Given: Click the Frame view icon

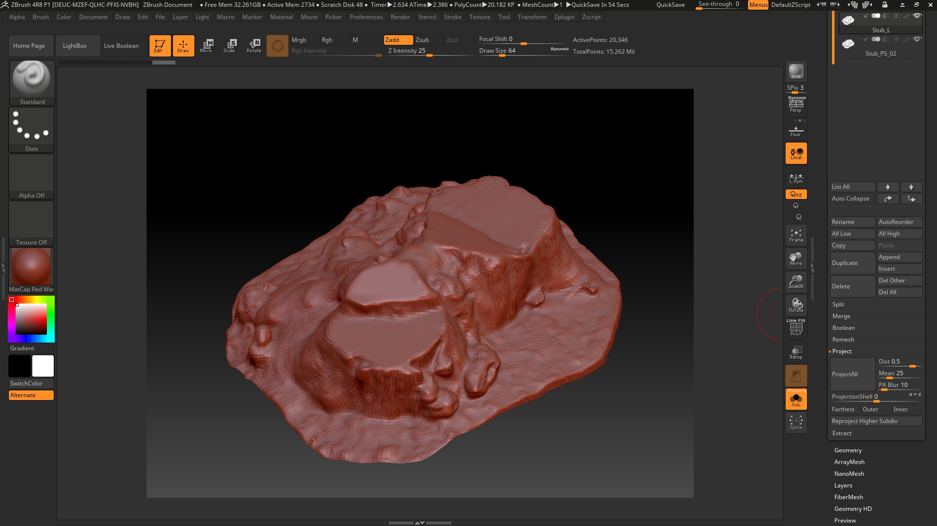Looking at the screenshot, I should click(796, 235).
